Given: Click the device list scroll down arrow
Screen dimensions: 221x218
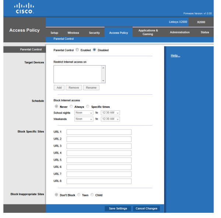Looking at the screenshot, I should [104, 81].
